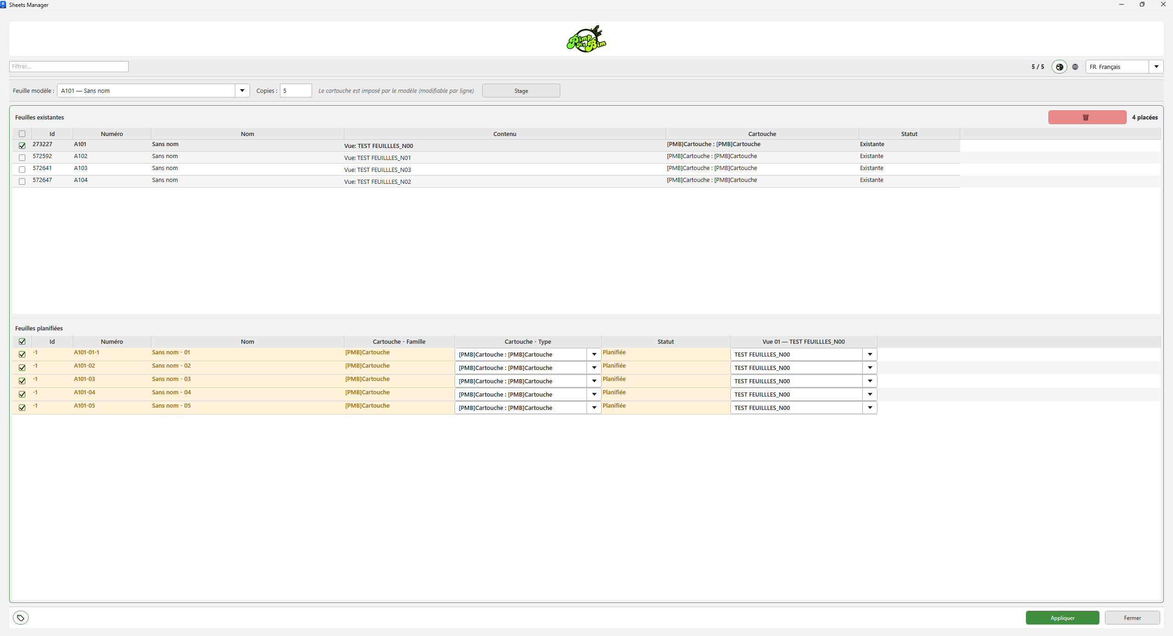Click the Filtrer search field
1173x636 pixels.
[69, 67]
